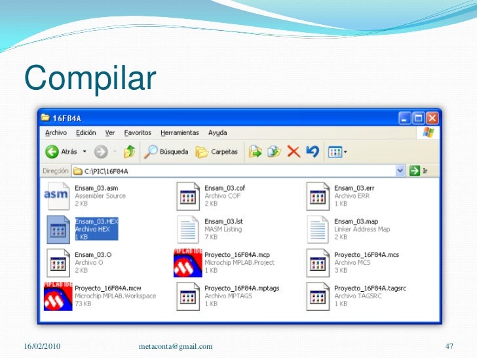The width and height of the screenshot is (477, 358).
Task: Click the 'Linker Address Map' file type text
Action: [x=362, y=229]
